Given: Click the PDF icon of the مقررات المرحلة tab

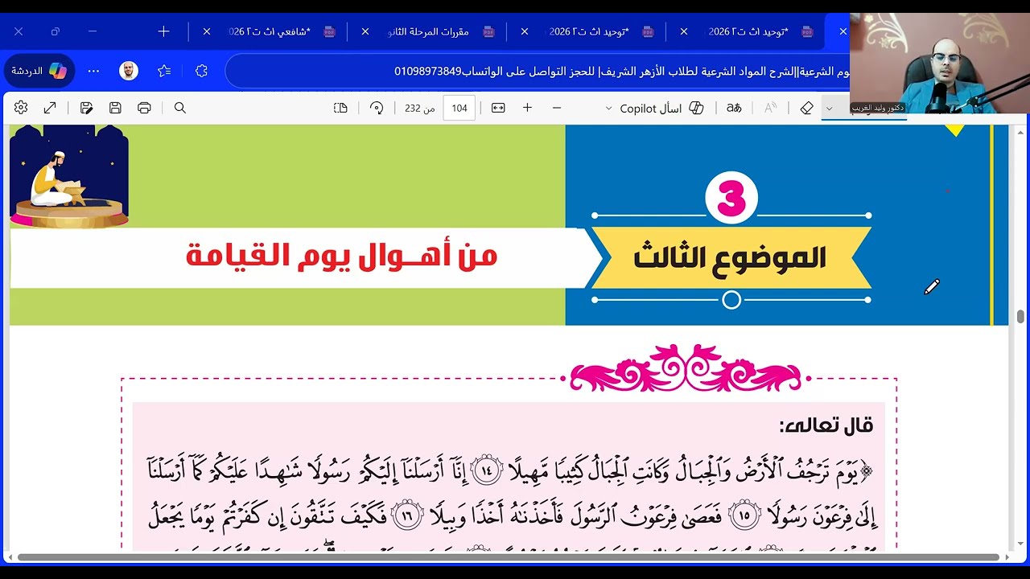Looking at the screenshot, I should (488, 31).
